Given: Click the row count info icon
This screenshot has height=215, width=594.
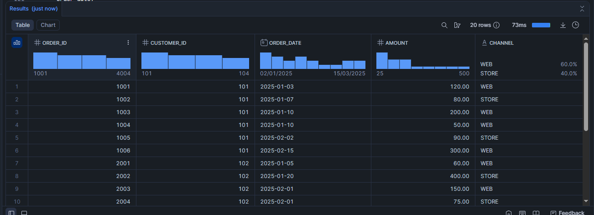Looking at the screenshot, I should coord(497,25).
